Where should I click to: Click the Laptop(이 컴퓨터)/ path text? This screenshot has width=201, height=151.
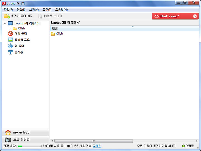[65, 23]
